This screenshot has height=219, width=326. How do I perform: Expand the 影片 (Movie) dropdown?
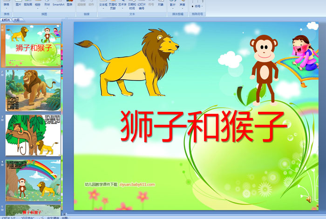tap(173, 5)
